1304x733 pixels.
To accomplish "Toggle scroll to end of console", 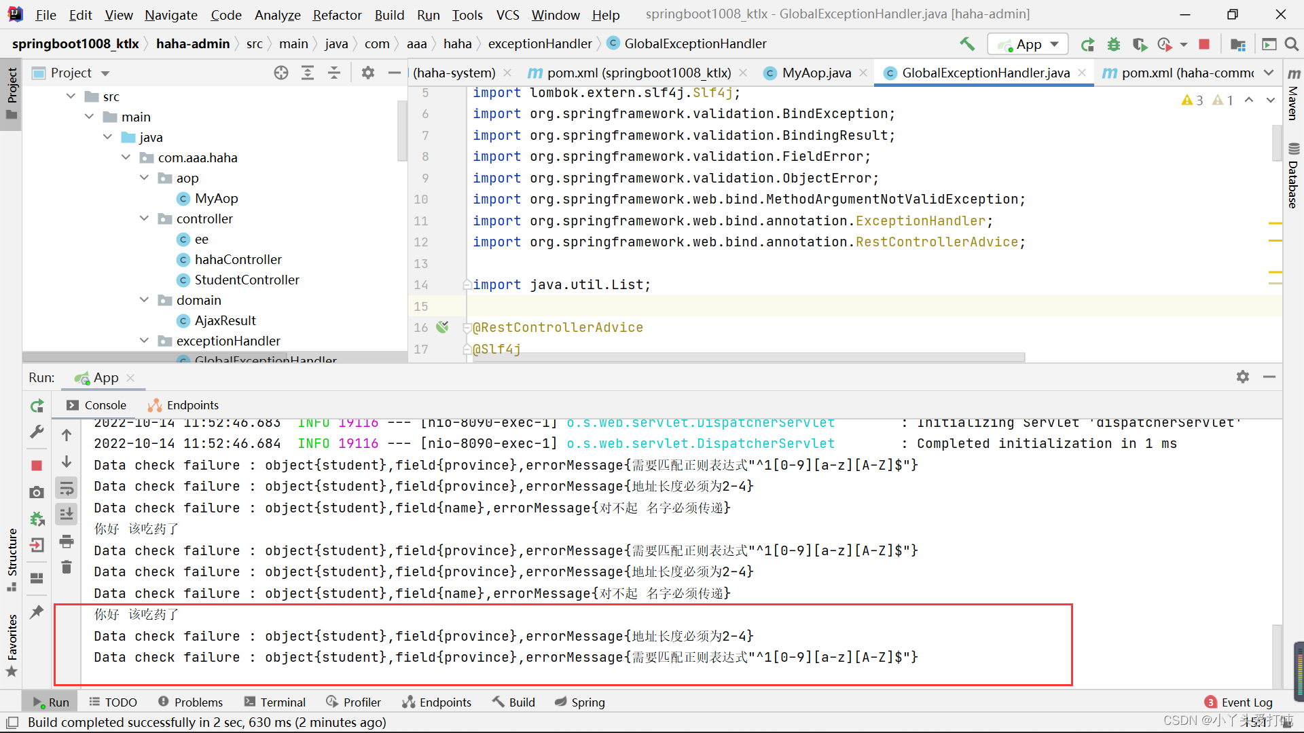I will (67, 514).
